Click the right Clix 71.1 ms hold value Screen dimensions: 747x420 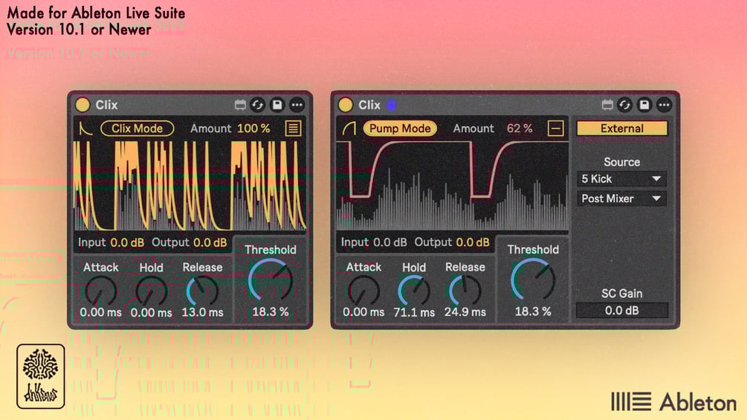tap(414, 313)
